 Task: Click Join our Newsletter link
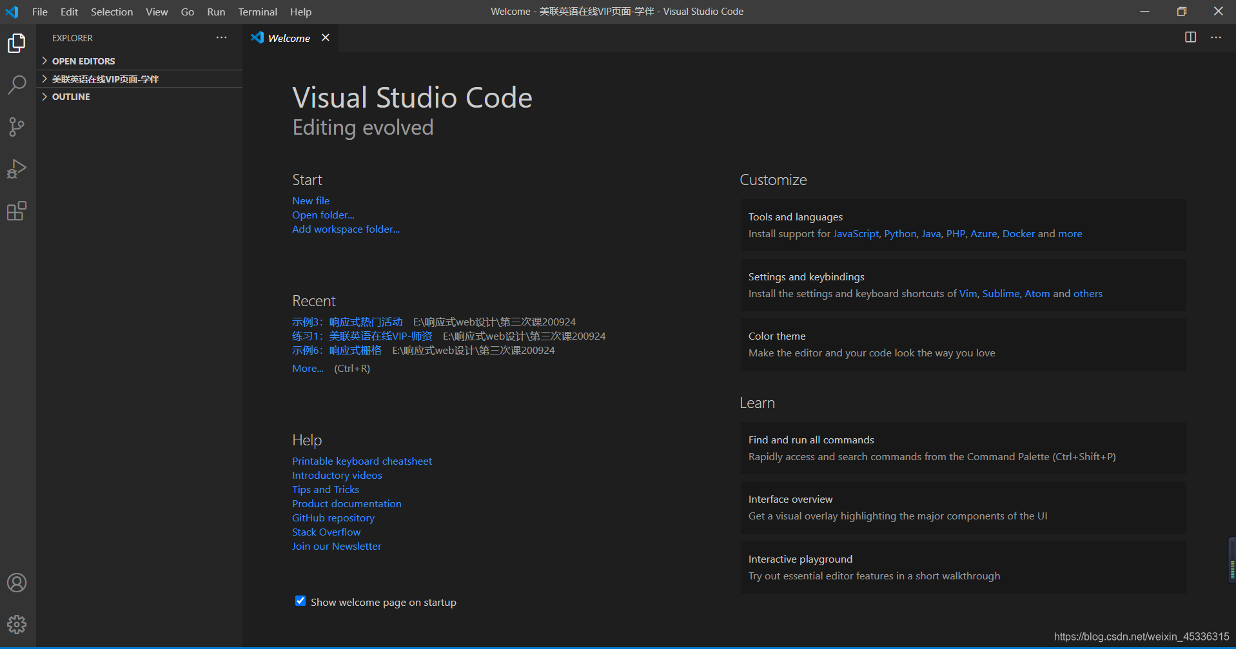[x=337, y=546]
